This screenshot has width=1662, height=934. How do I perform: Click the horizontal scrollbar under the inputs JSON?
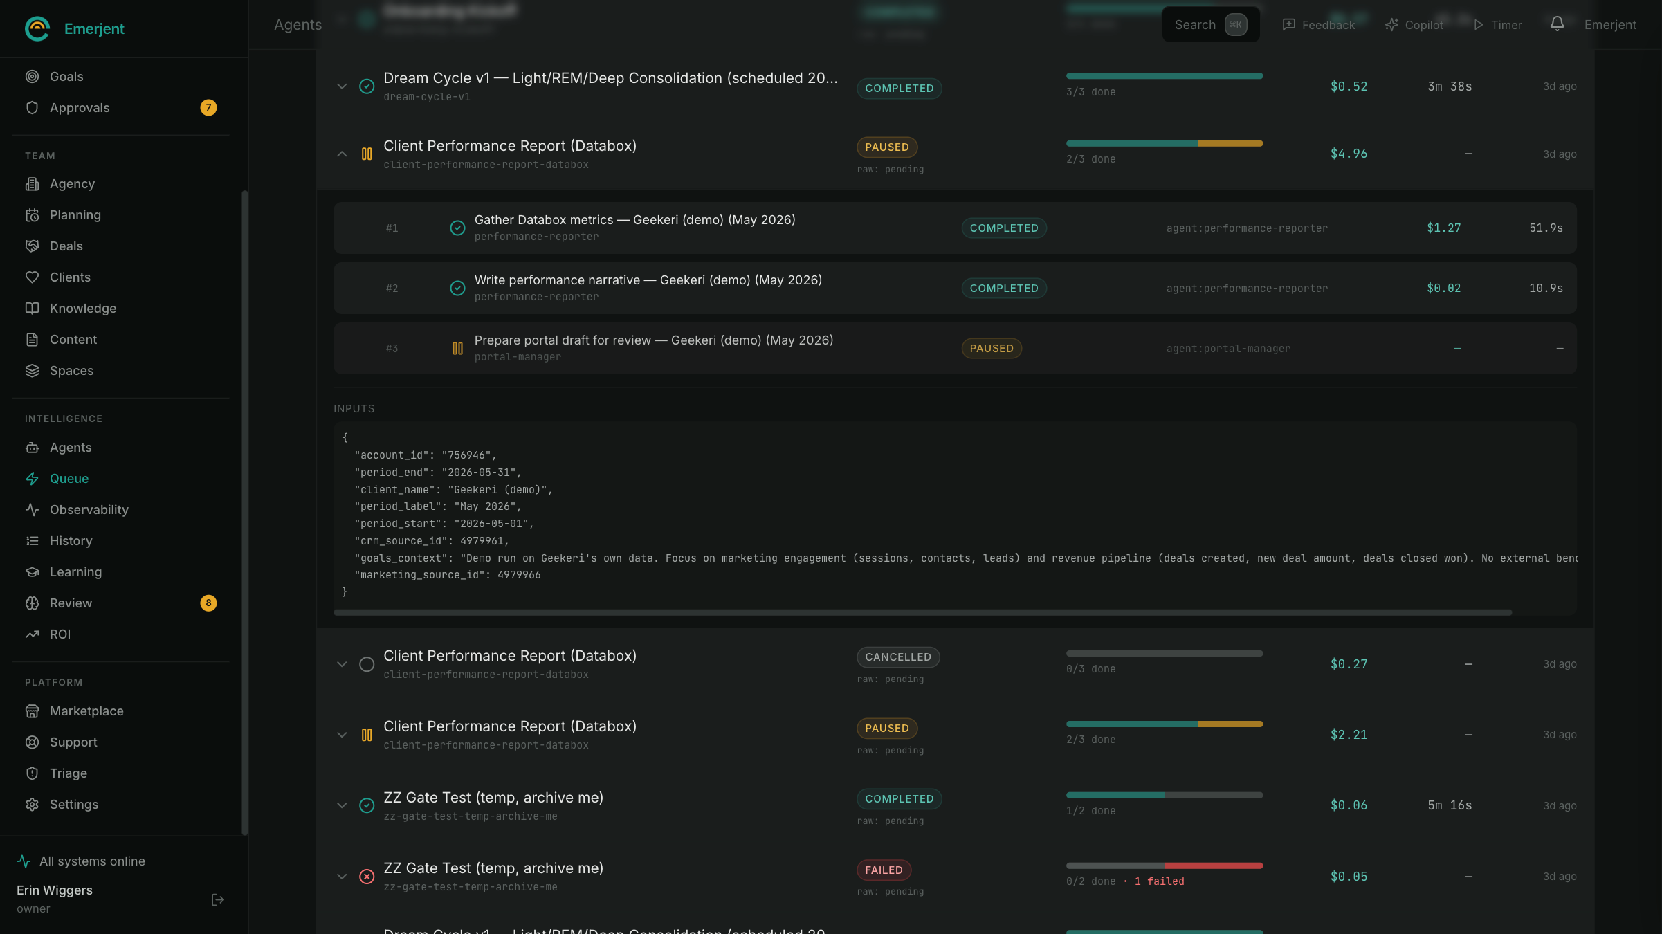tap(922, 612)
